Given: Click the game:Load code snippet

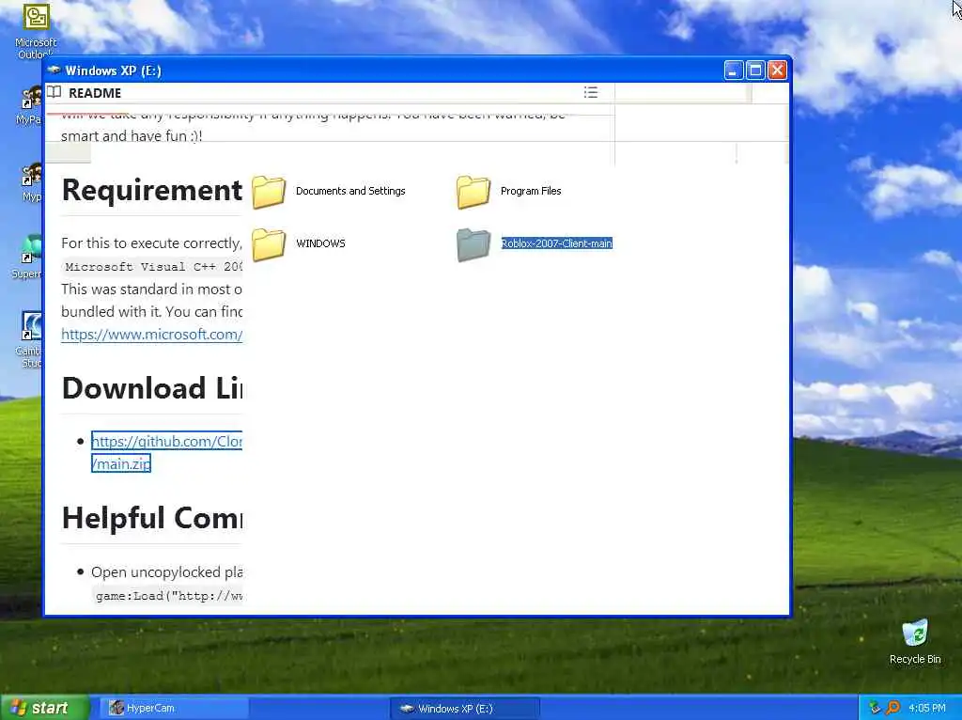Looking at the screenshot, I should point(169,596).
